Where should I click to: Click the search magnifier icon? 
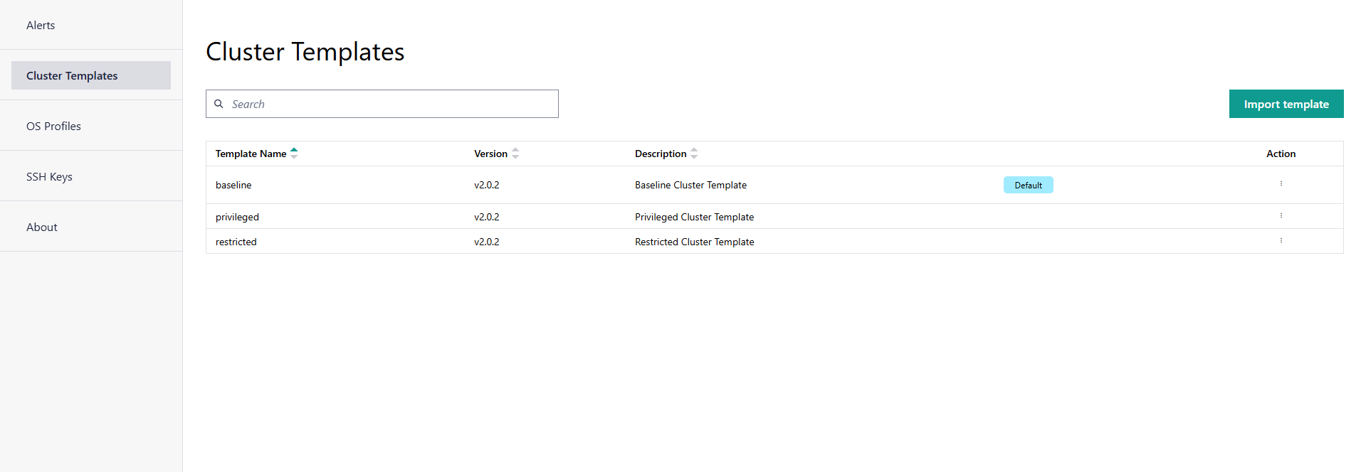(219, 104)
